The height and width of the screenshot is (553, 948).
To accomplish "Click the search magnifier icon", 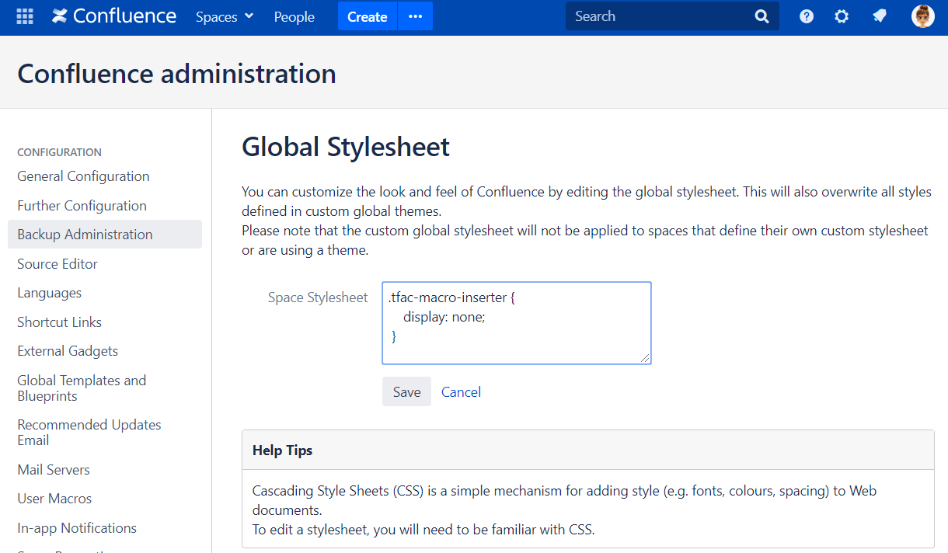I will pyautogui.click(x=762, y=16).
